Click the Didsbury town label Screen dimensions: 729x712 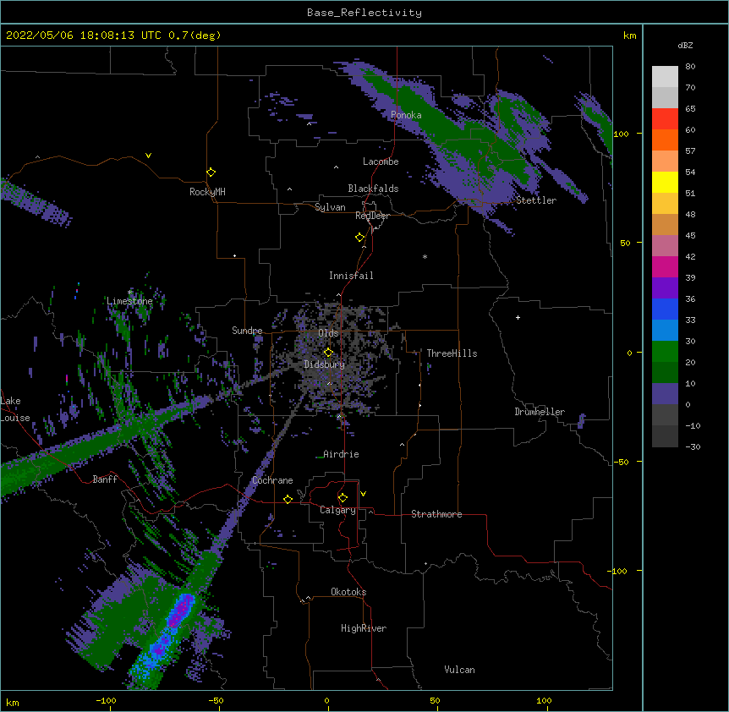(x=325, y=364)
